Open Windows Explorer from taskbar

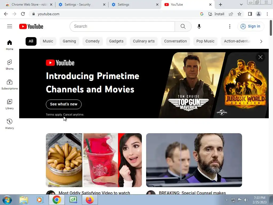point(24,200)
